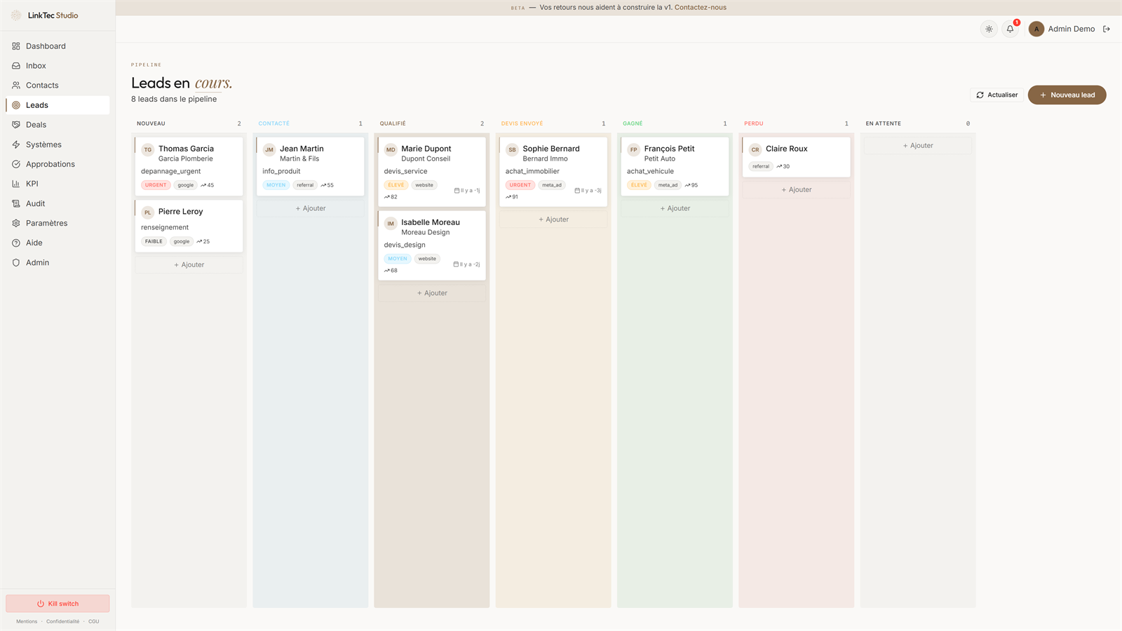
Task: Add a lead in Devis envoyé column
Action: (553, 219)
